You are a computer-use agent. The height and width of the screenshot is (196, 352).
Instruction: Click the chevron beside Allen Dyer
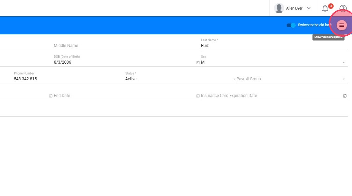click(x=309, y=9)
